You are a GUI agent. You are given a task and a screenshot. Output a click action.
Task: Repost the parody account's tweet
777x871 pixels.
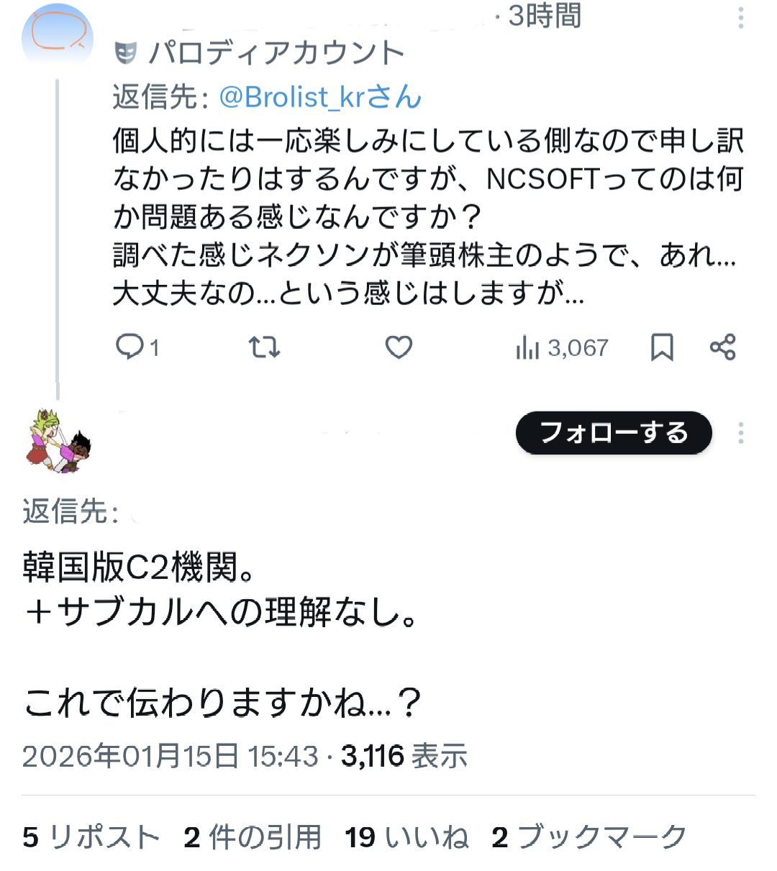264,347
